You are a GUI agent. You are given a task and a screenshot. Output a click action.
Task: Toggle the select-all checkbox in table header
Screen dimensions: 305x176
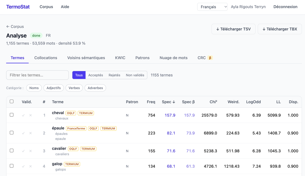tap(12, 102)
